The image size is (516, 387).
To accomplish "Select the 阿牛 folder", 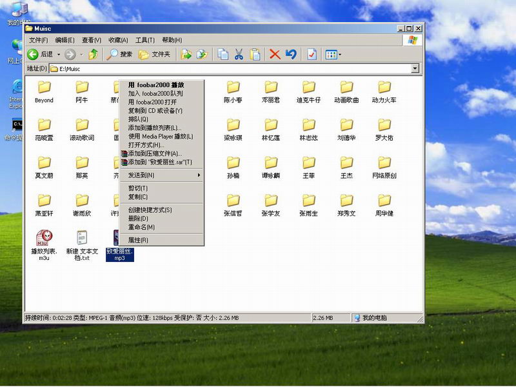I will point(82,92).
